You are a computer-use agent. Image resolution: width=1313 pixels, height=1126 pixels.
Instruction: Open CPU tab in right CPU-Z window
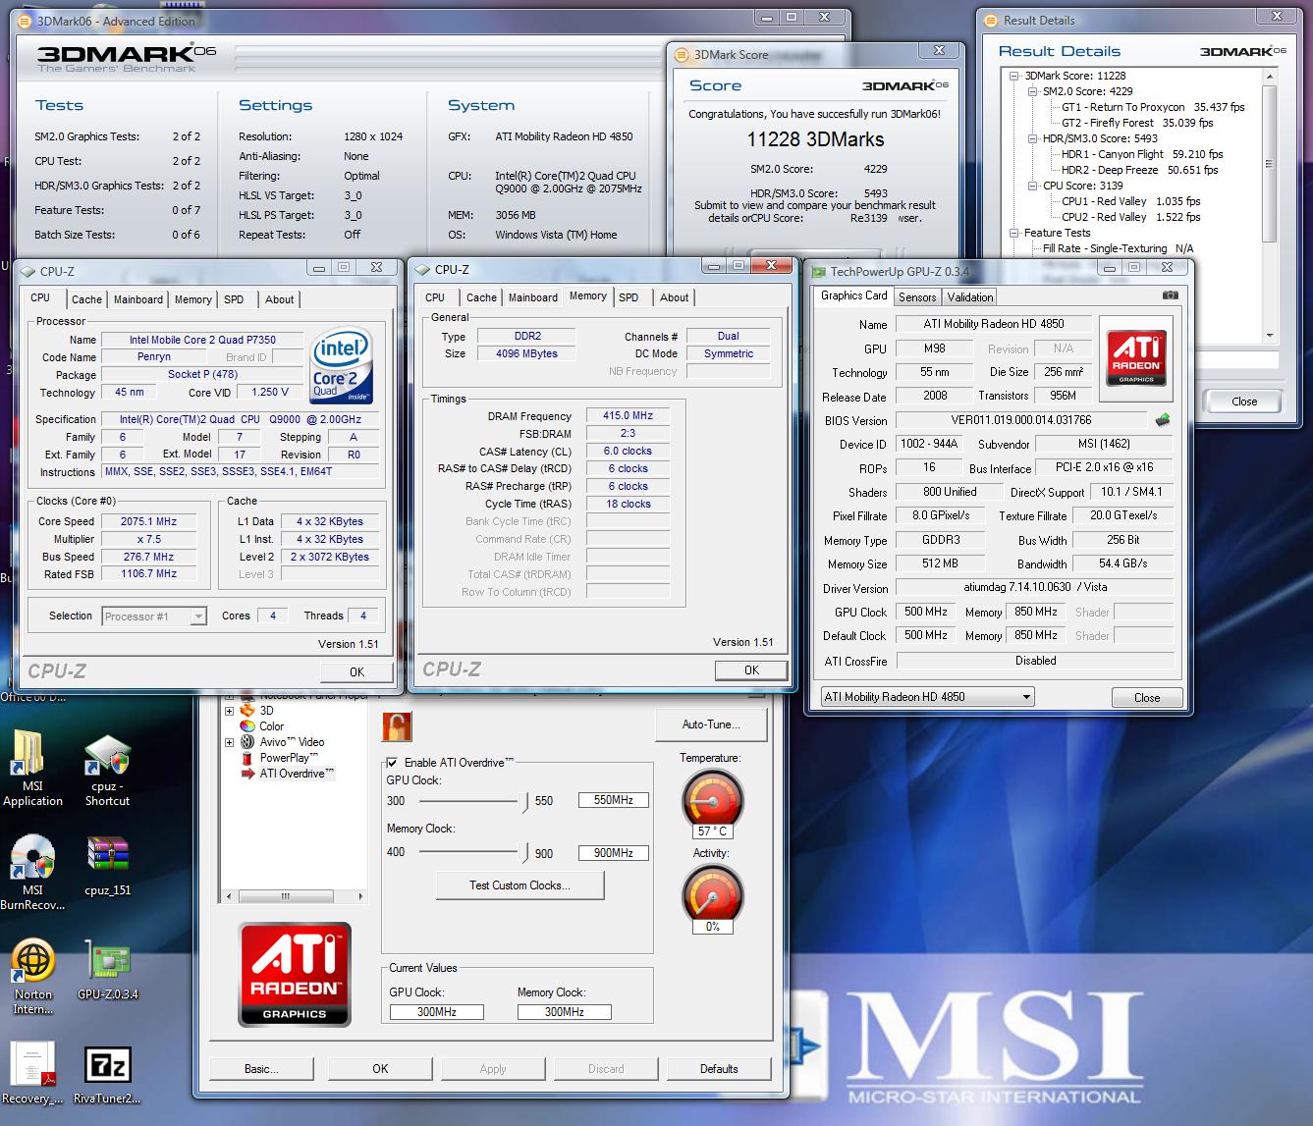(x=435, y=297)
